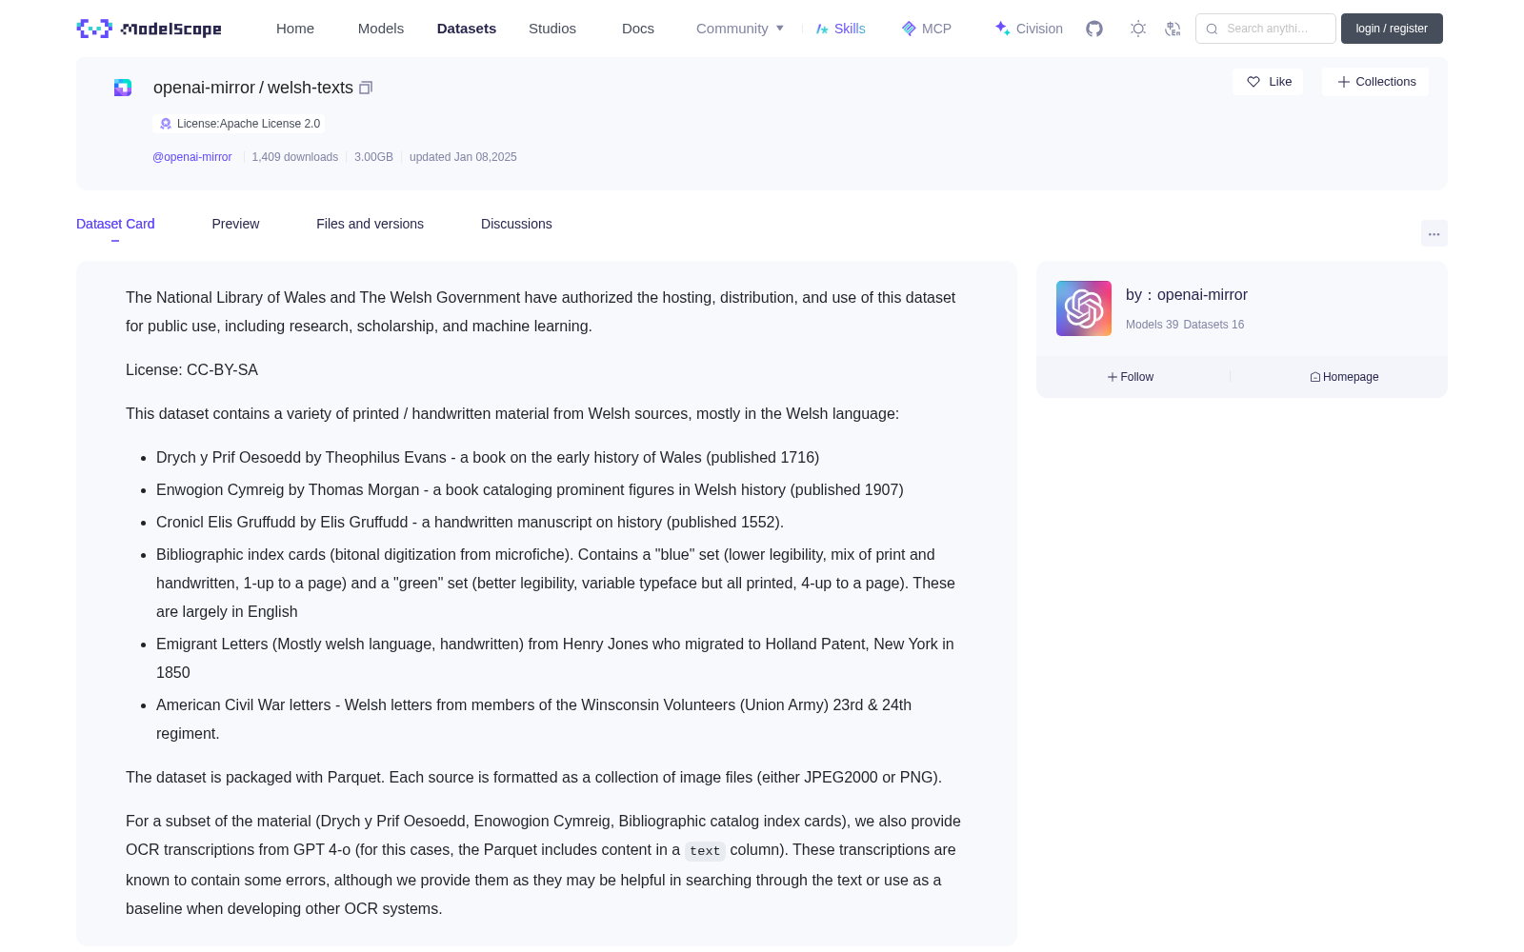Switch to Files and versions tab
This screenshot has height=952, width=1524.
coord(370,224)
